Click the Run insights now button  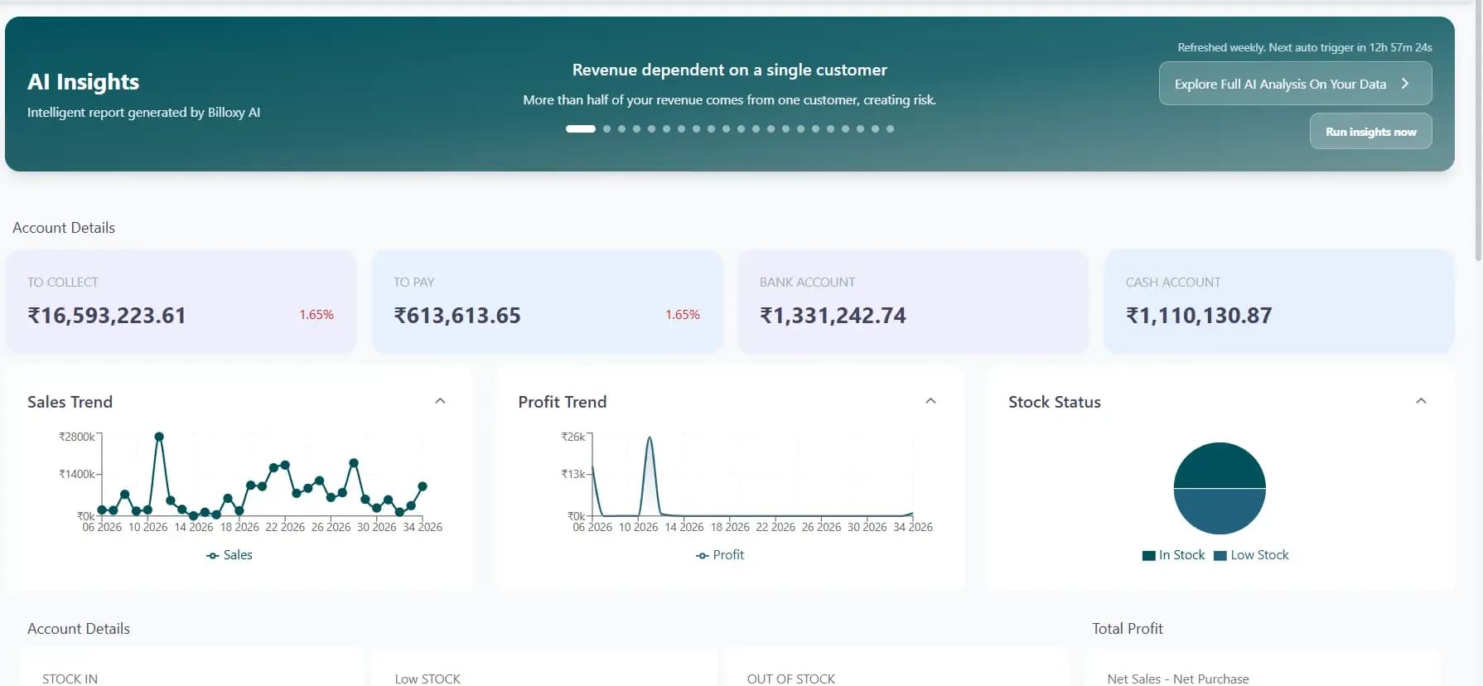[x=1370, y=131]
